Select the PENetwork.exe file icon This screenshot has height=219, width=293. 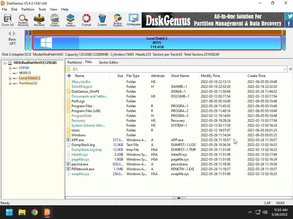(x=69, y=169)
